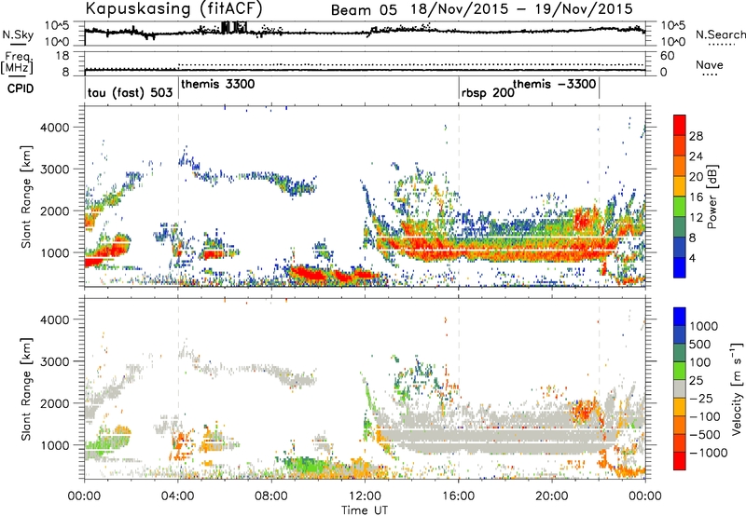Screen dimensions: 746x516
Task: Click the 'Slant Range [km]' label of power panel
Action: 26,197
